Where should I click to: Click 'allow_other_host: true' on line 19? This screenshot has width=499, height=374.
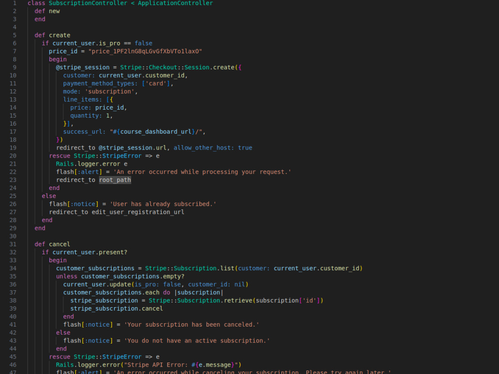[213, 148]
